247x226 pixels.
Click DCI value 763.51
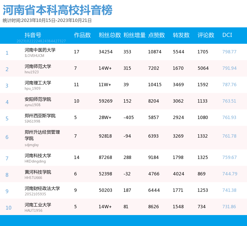pos(229,101)
